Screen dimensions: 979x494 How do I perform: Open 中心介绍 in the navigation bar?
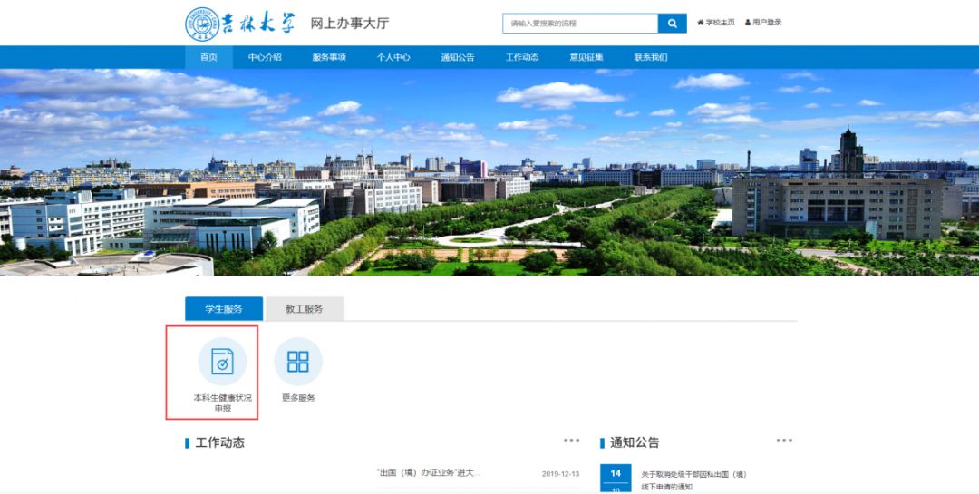(265, 57)
